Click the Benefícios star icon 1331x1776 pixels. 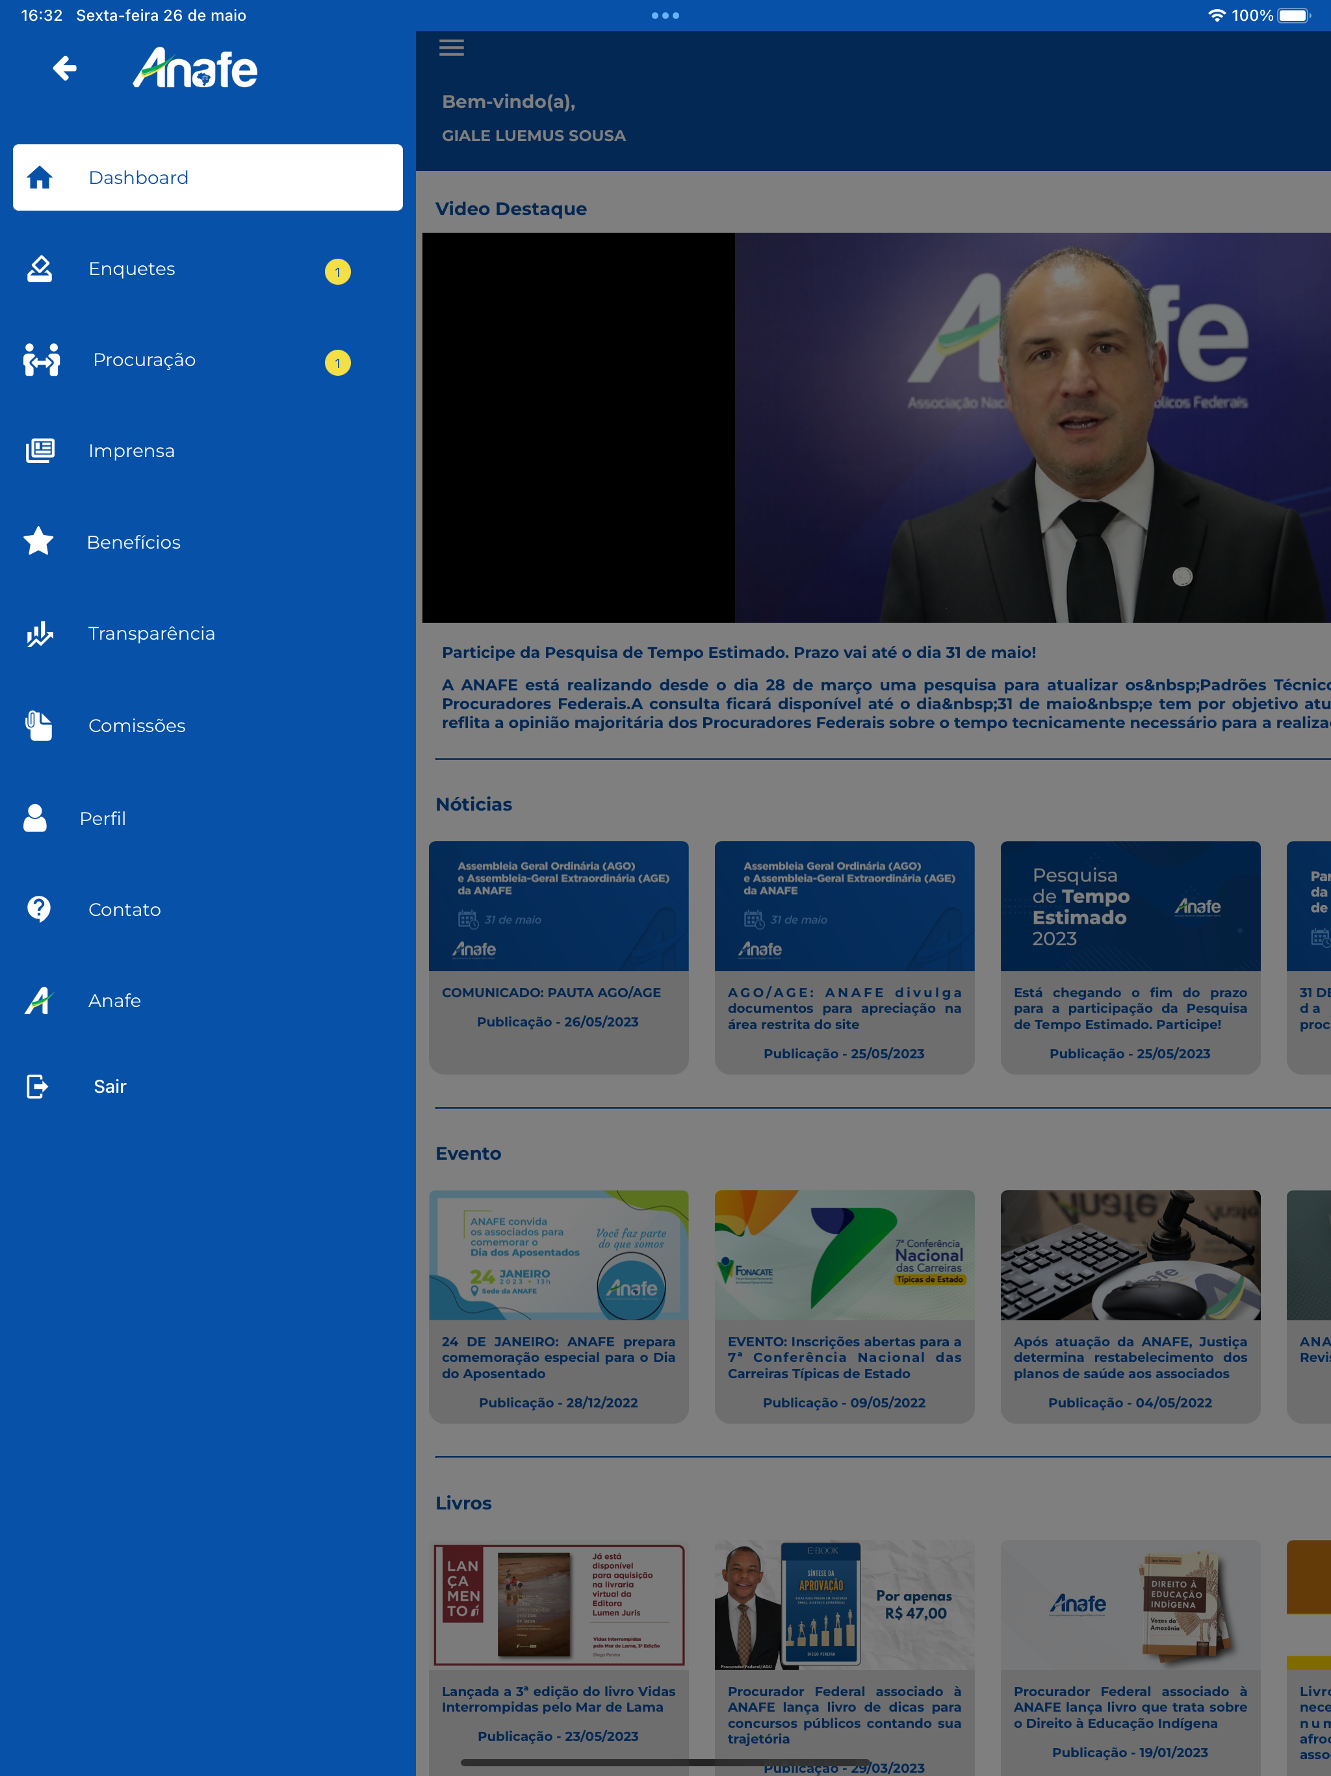(x=38, y=541)
